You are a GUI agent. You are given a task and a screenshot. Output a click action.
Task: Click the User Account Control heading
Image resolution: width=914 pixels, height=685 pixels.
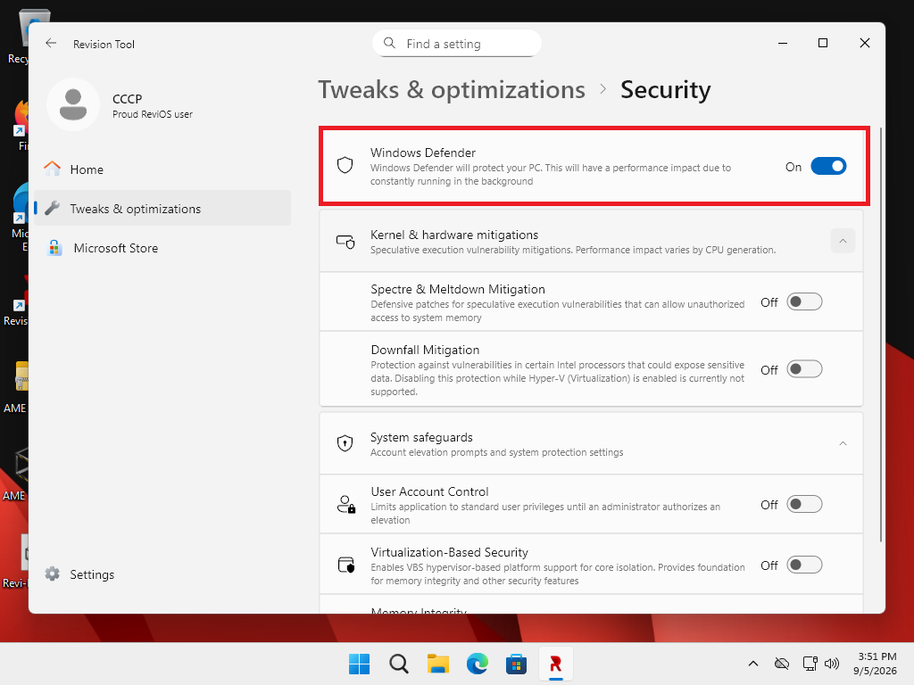click(429, 491)
